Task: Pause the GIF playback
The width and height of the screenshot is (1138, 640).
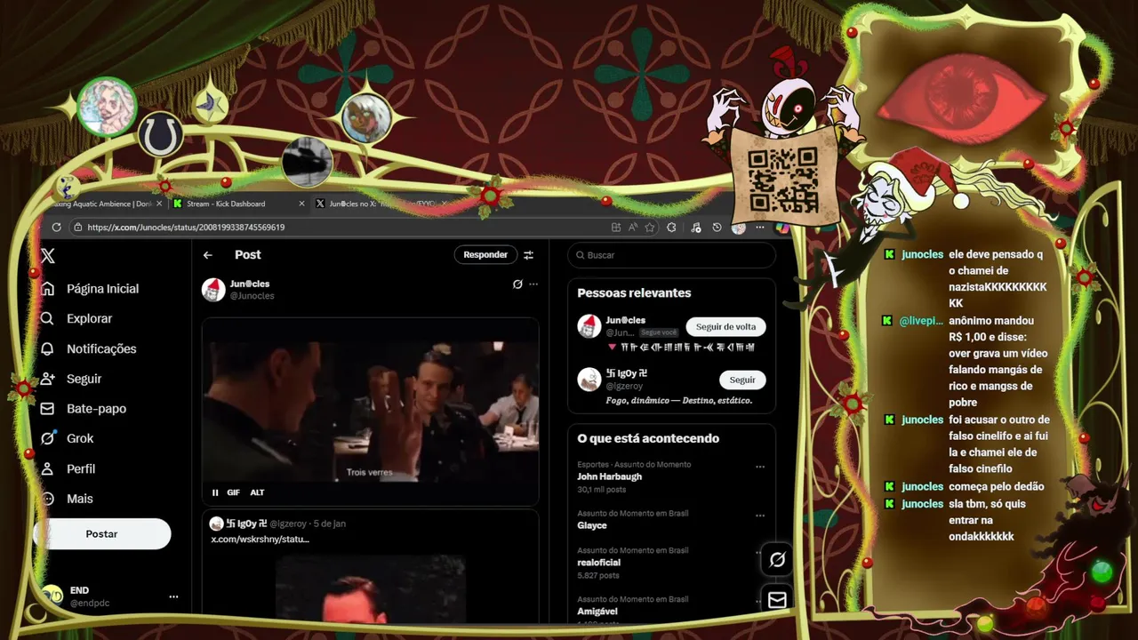Action: (215, 492)
